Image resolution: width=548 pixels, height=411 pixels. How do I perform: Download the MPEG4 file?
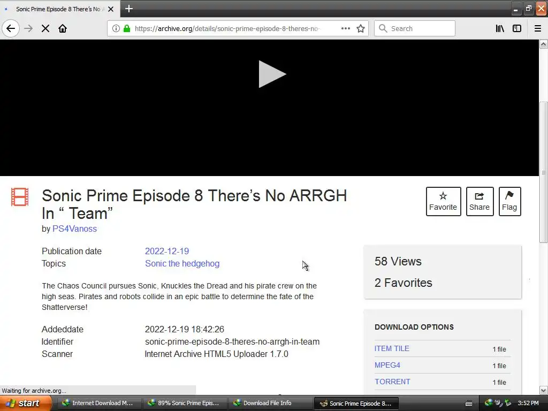pos(387,365)
